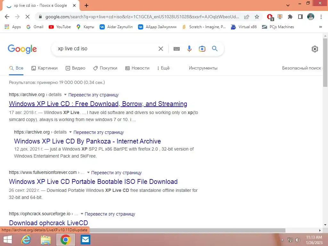Go back to the previous page
The image size is (328, 246).
tap(7, 17)
